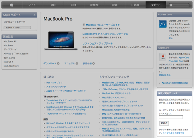Open AppleCare 契約の登録と確認 link
The height and width of the screenshot is (138, 194).
(175, 83)
